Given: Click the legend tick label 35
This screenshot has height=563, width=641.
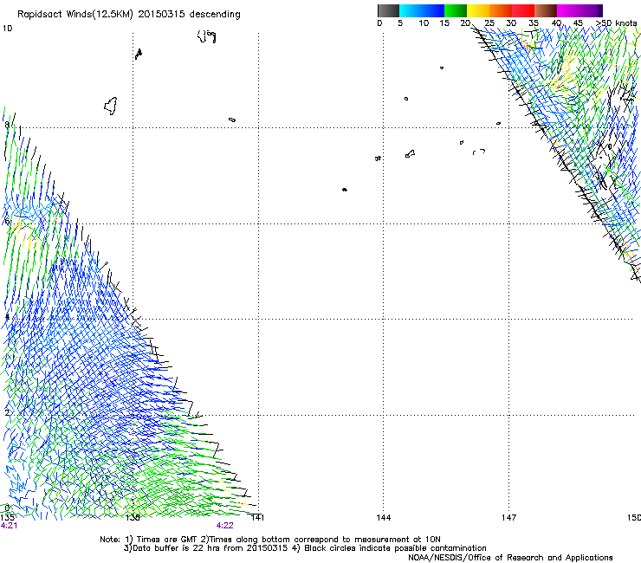Looking at the screenshot, I should [x=534, y=23].
